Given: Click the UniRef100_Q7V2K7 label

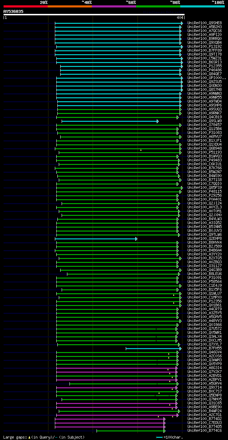Looking at the screenshot, I should pos(204,372).
